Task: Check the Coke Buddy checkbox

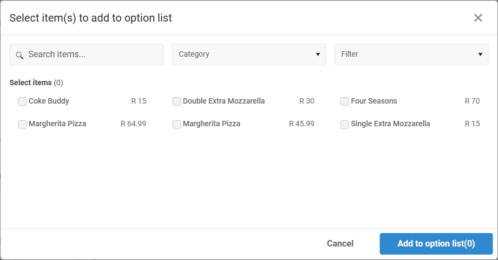Action: click(22, 101)
